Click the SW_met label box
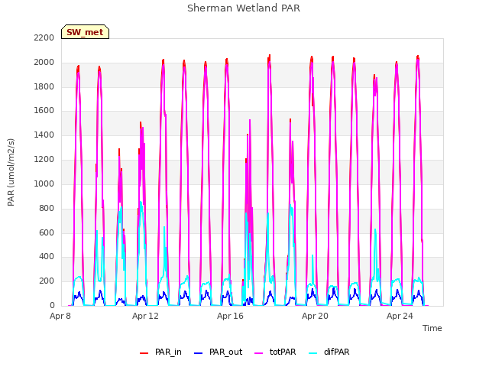The image size is (489, 367). pos(85,32)
